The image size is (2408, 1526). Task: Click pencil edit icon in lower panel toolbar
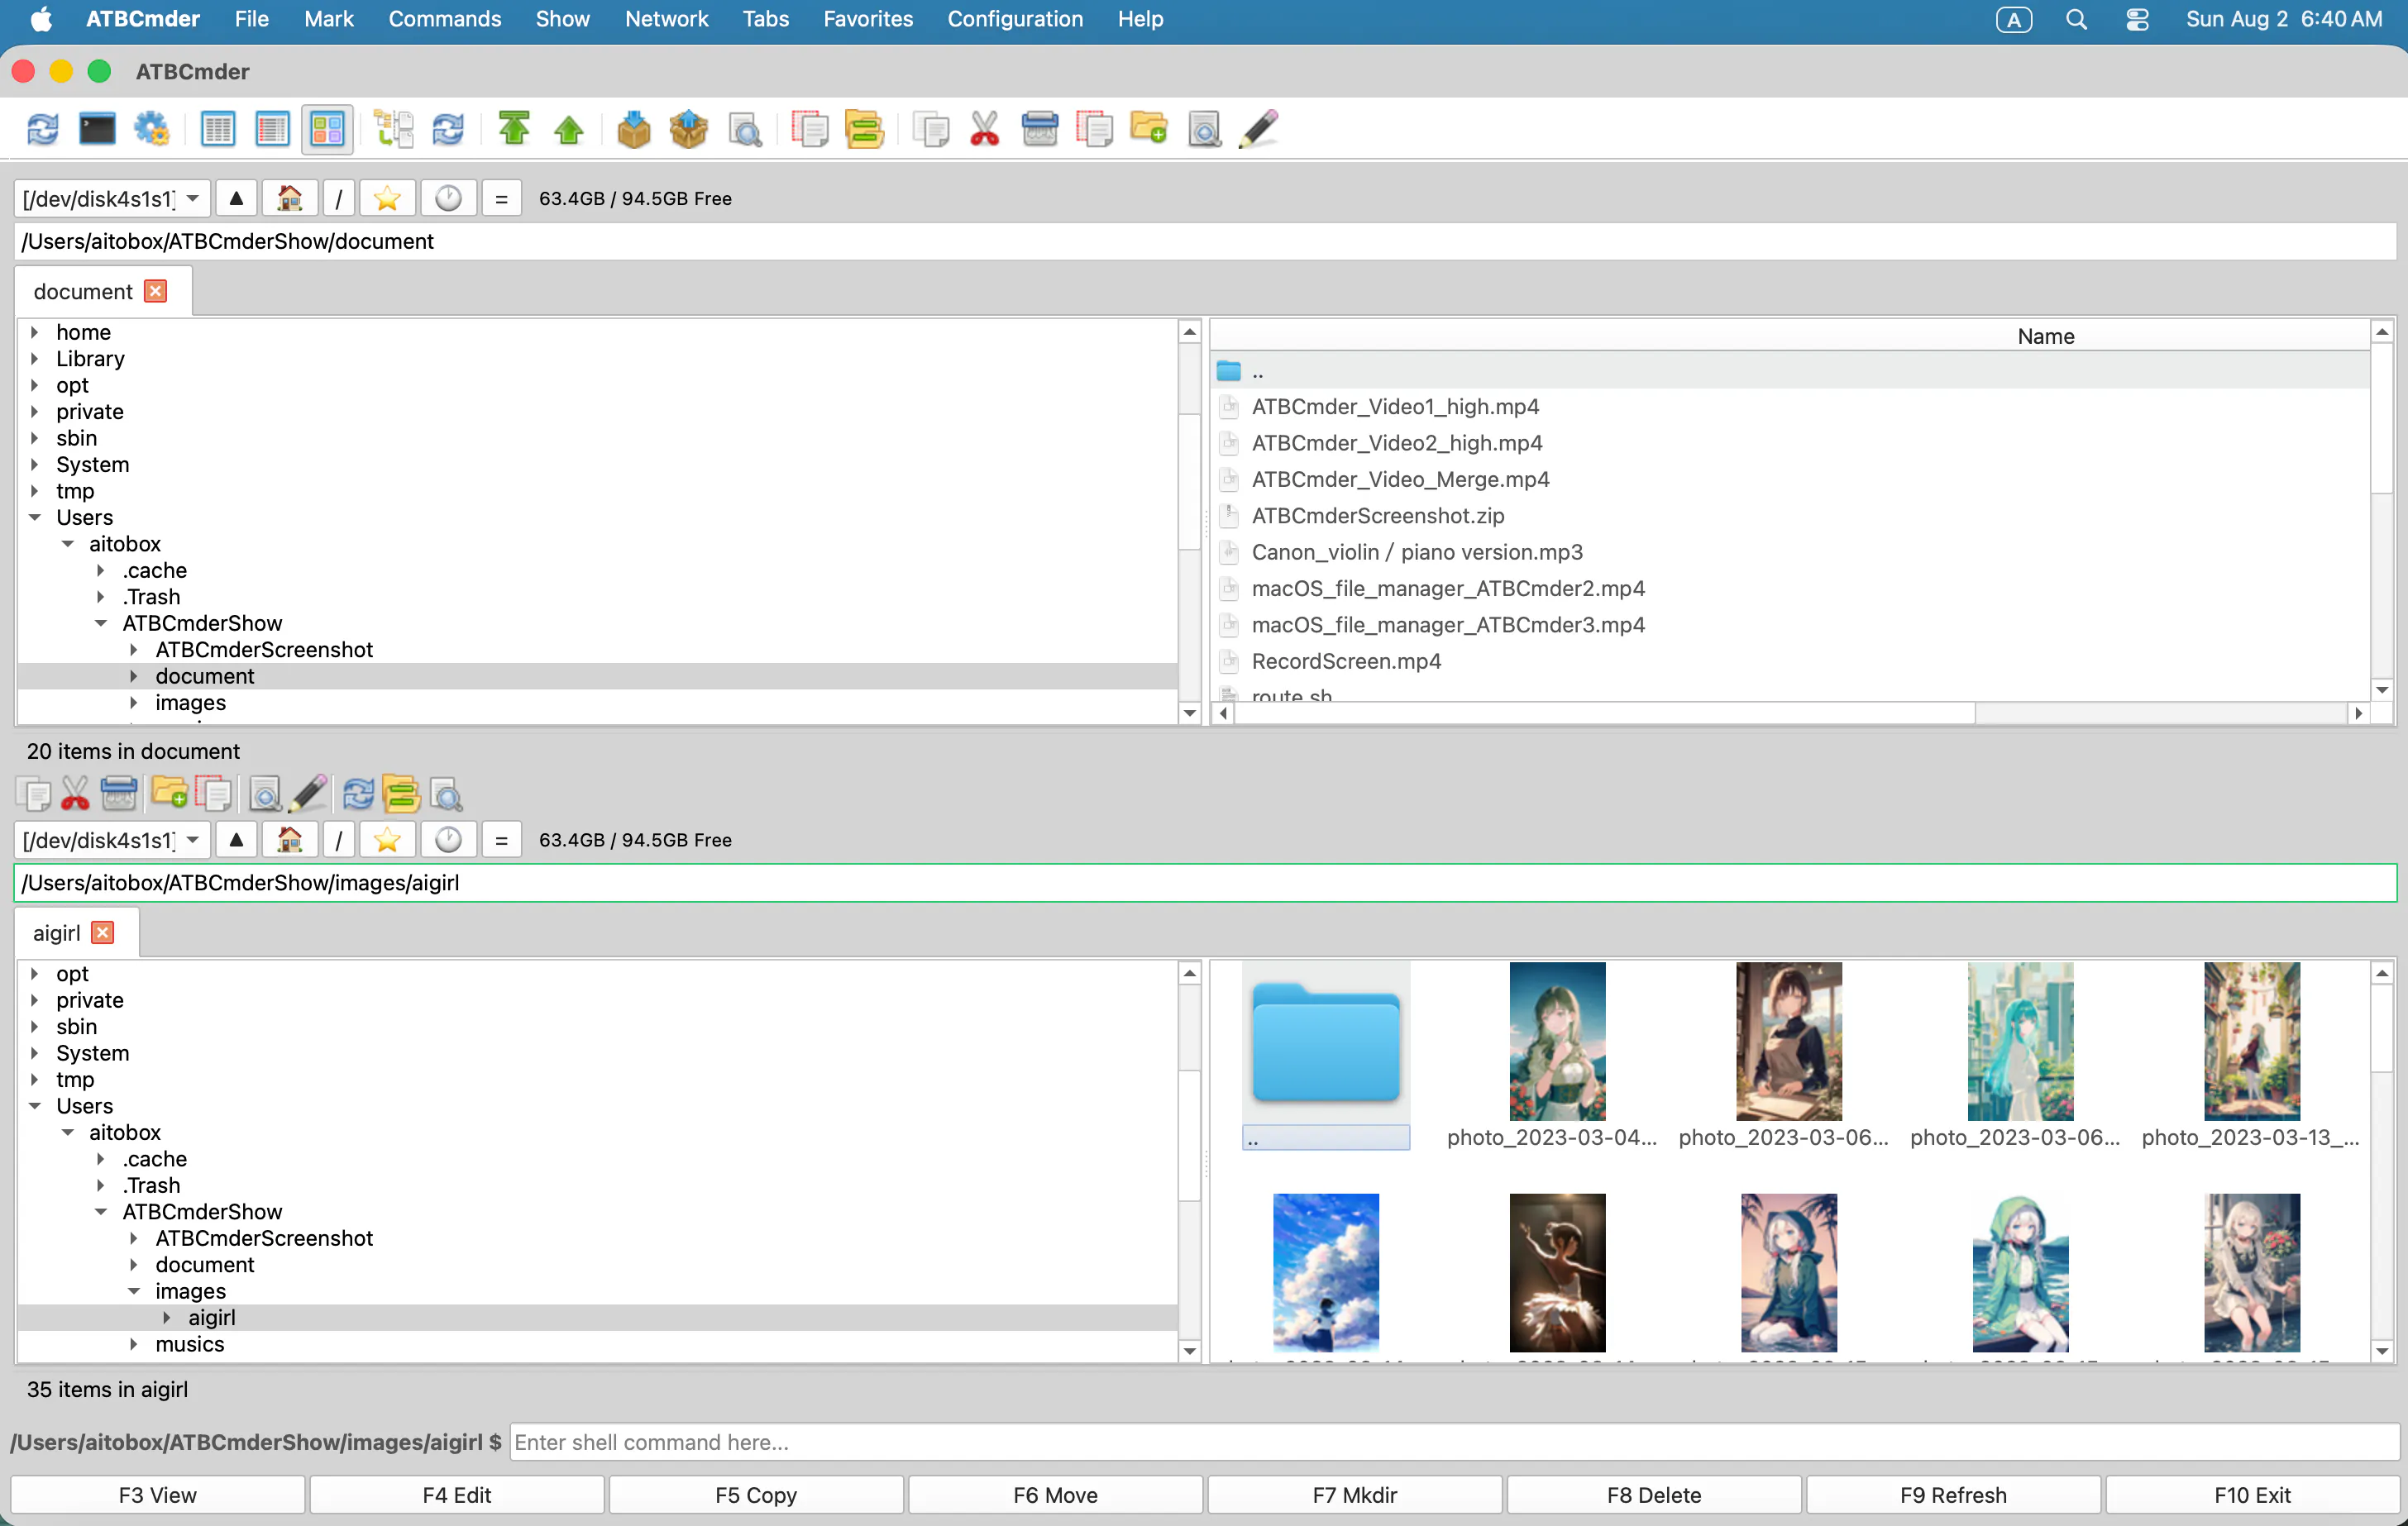point(309,794)
